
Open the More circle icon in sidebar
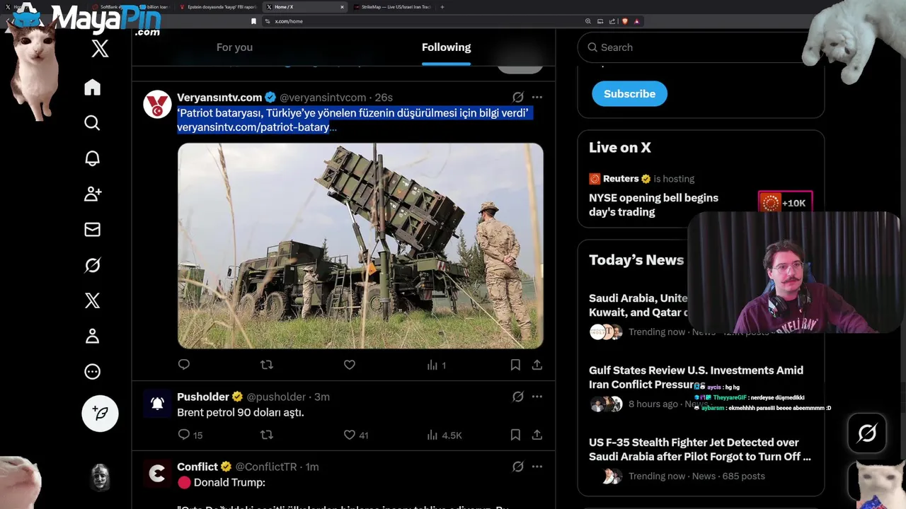point(93,371)
